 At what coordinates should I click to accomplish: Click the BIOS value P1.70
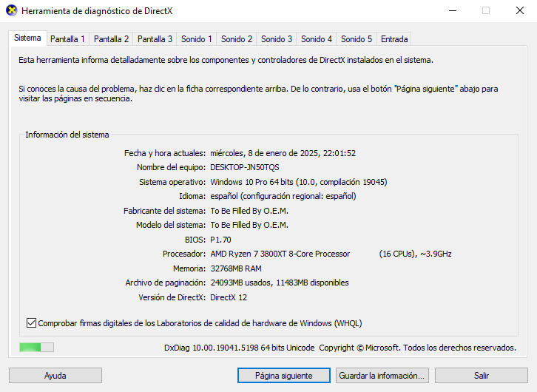coord(220,240)
